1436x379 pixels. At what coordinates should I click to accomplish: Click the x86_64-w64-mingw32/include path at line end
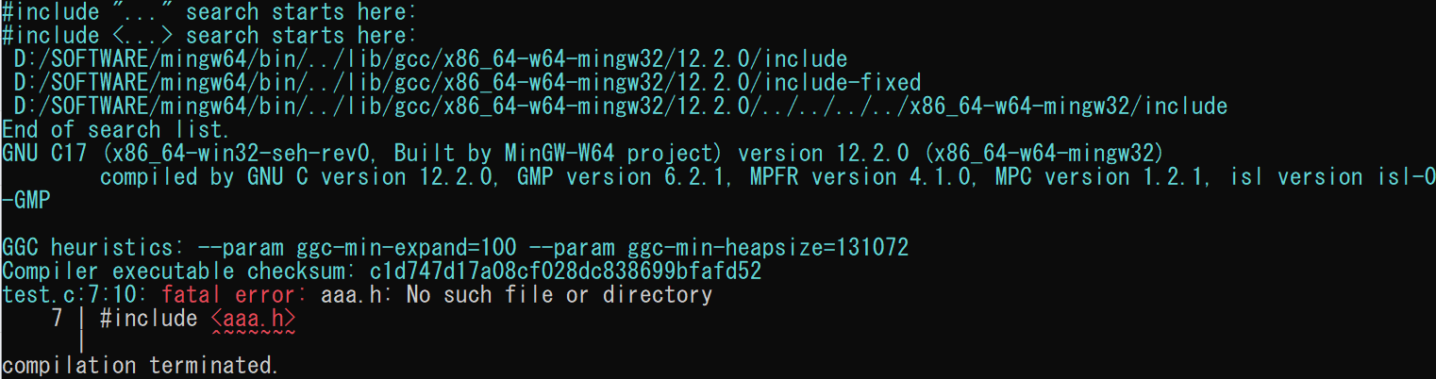tap(1068, 107)
